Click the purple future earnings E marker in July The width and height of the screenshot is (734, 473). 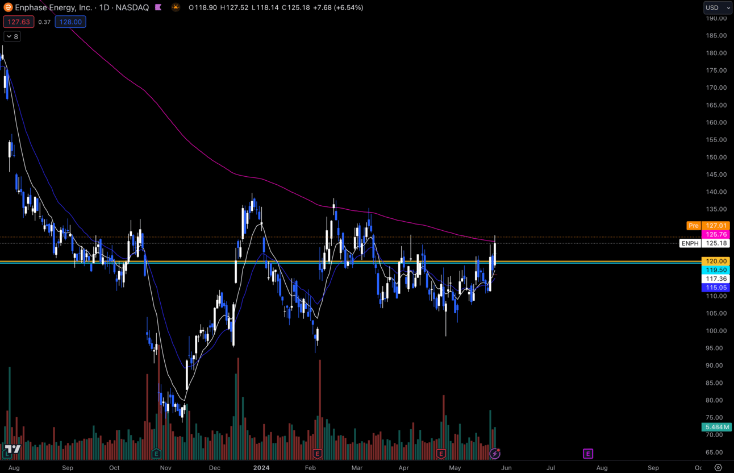point(588,453)
